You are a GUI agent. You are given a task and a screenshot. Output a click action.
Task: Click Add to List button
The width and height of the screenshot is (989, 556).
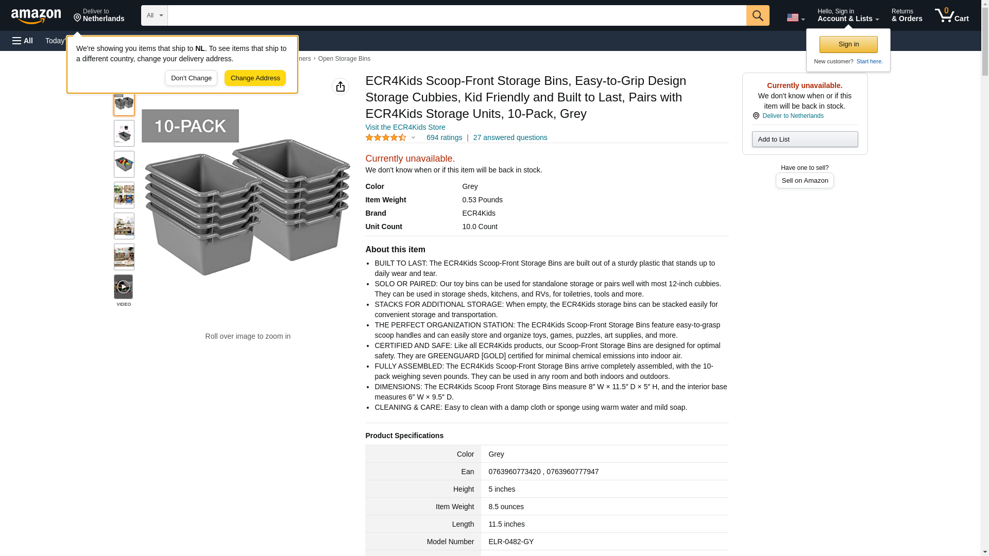804,140
